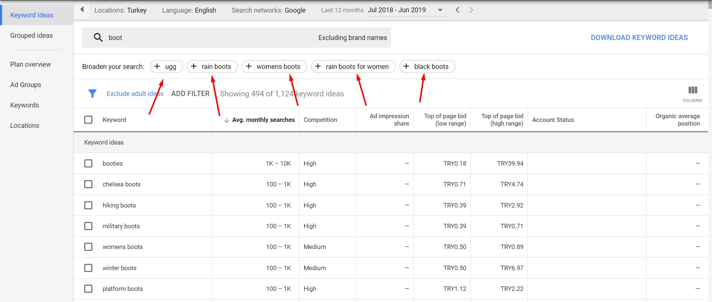712x302 pixels.
Task: Click Add Filter
Action: (x=190, y=94)
